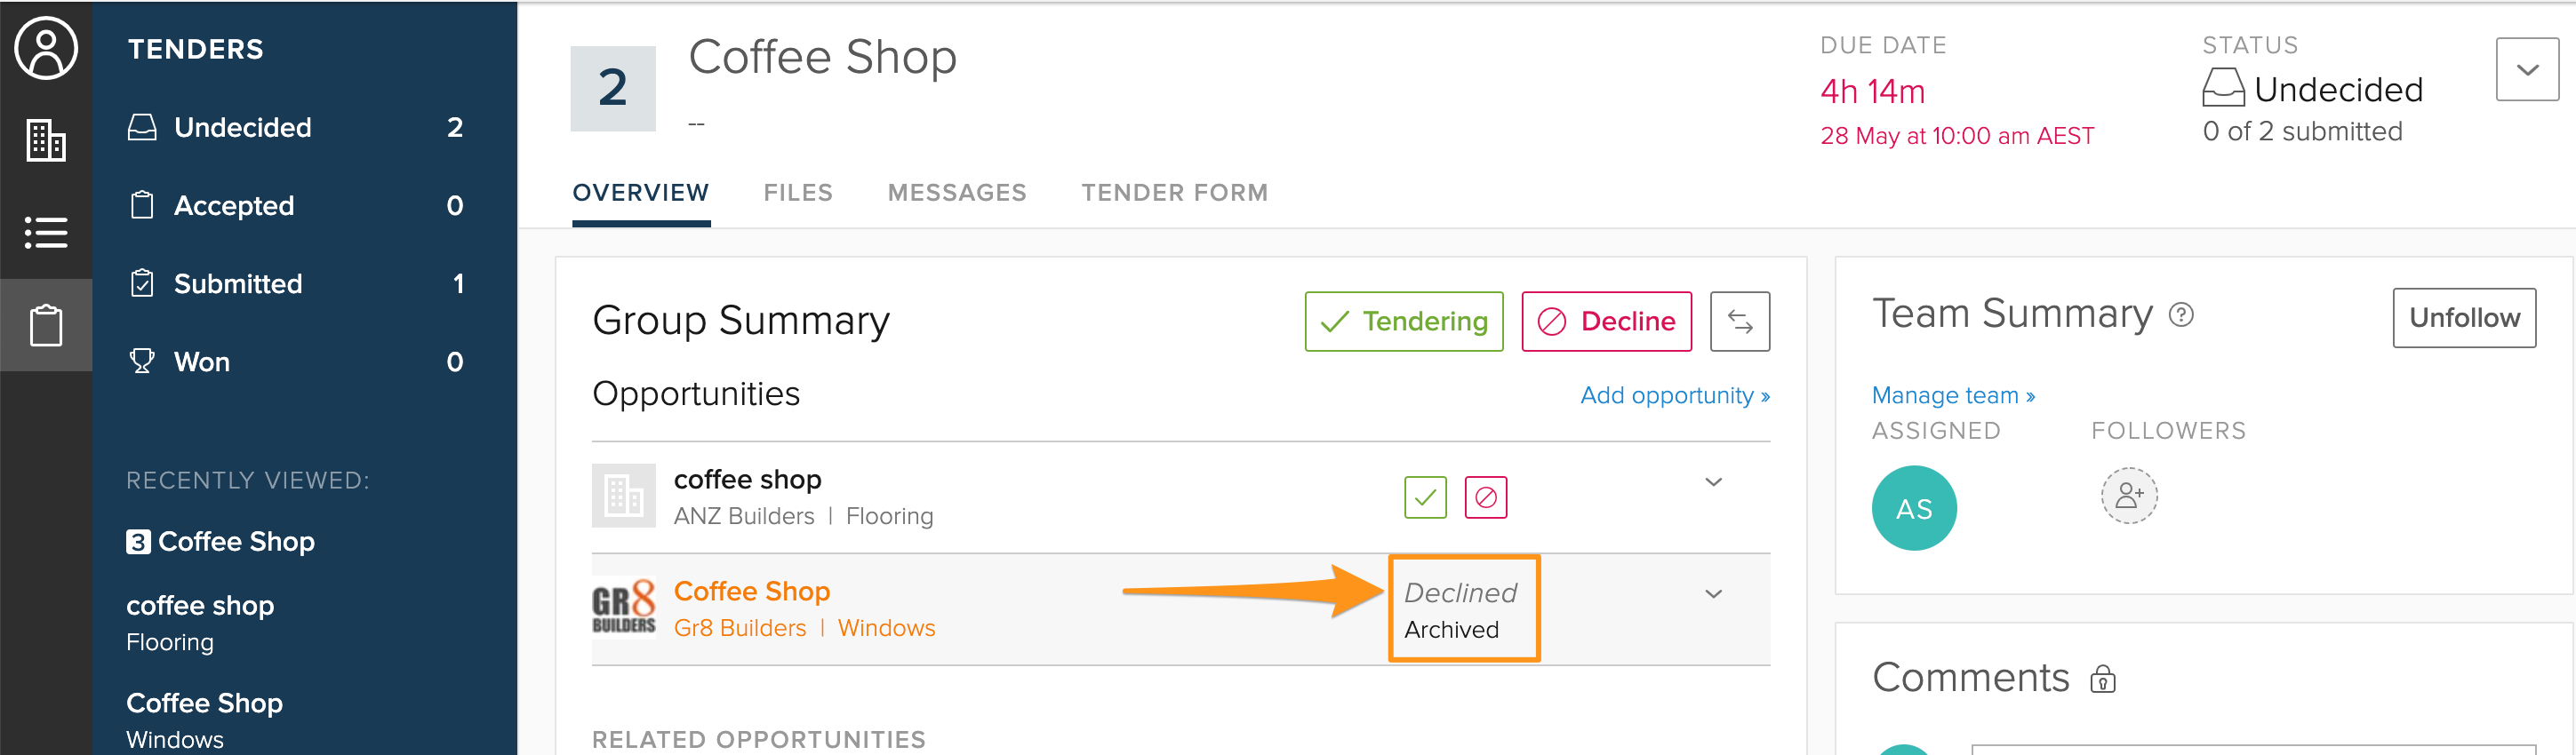The width and height of the screenshot is (2576, 755).
Task: Add a follower with the person-plus icon
Action: 2129,496
